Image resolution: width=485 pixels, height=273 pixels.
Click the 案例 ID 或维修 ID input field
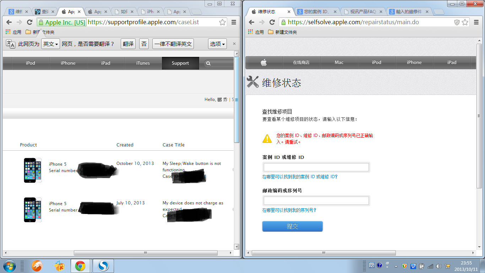316,167
